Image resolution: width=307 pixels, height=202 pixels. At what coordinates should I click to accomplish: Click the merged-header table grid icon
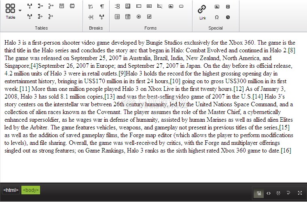[61, 6]
